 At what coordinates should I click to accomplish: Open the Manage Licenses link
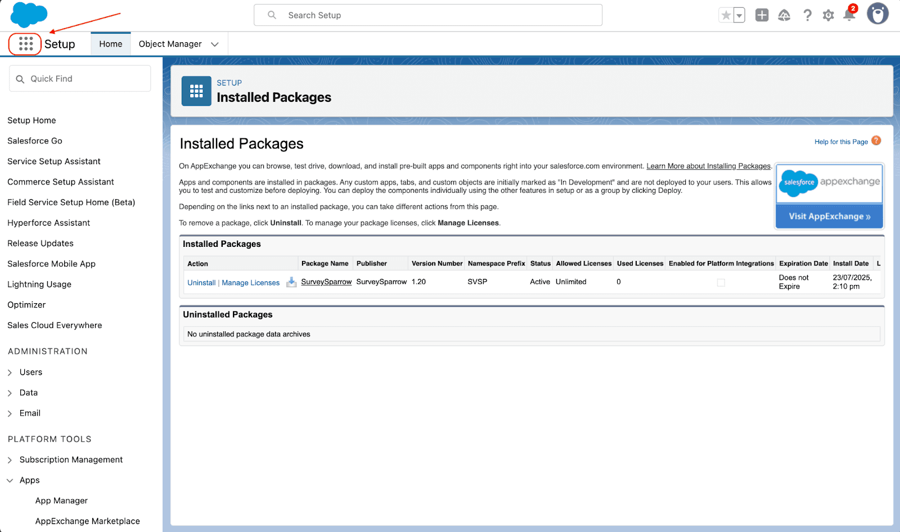click(250, 283)
